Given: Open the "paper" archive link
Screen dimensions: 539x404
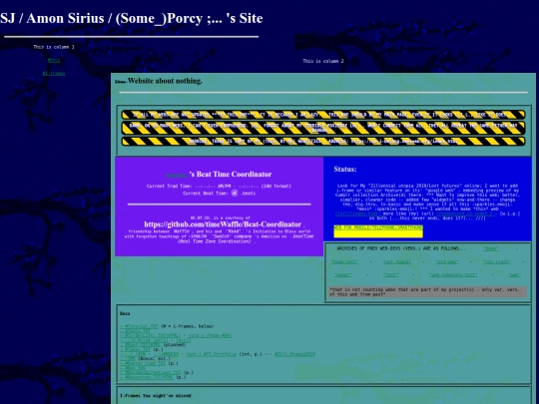Looking at the screenshot, I should pyautogui.click(x=342, y=275).
